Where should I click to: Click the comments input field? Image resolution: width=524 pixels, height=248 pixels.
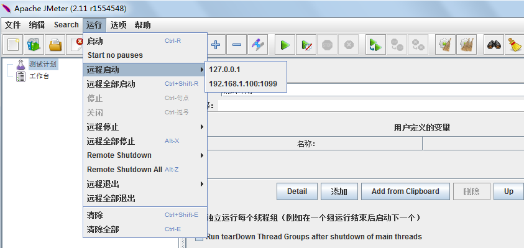pyautogui.click(x=371, y=106)
